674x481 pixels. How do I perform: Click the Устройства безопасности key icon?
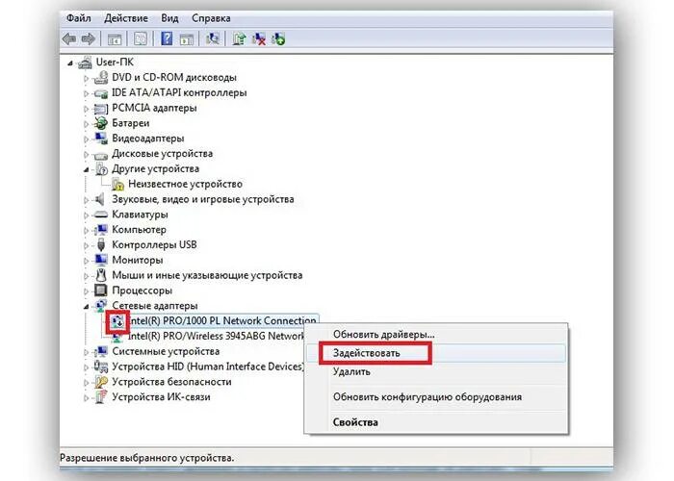[x=101, y=382]
